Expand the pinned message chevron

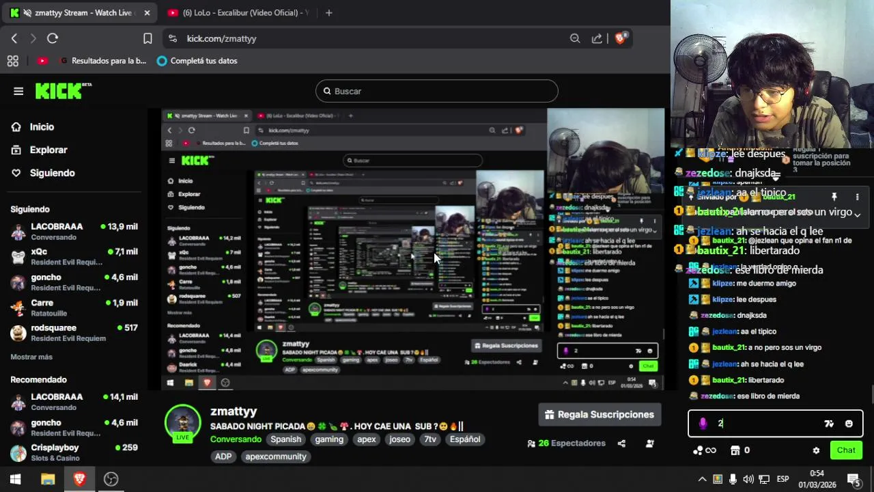tap(857, 215)
